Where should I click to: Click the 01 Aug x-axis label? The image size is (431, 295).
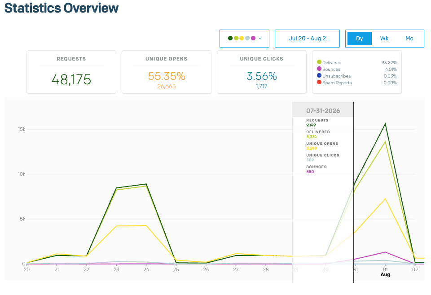(385, 272)
